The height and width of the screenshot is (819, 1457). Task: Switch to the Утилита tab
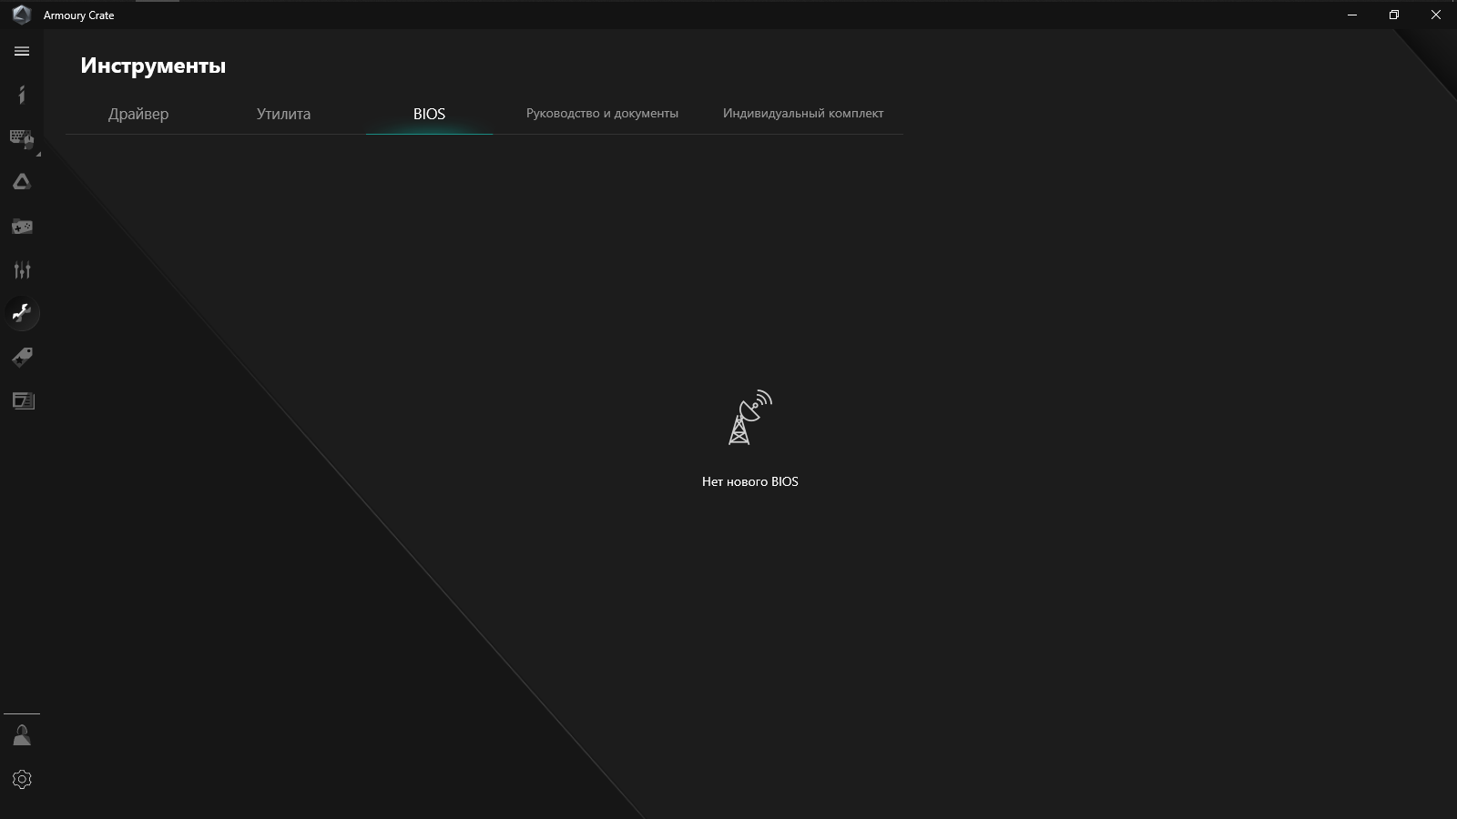[283, 114]
